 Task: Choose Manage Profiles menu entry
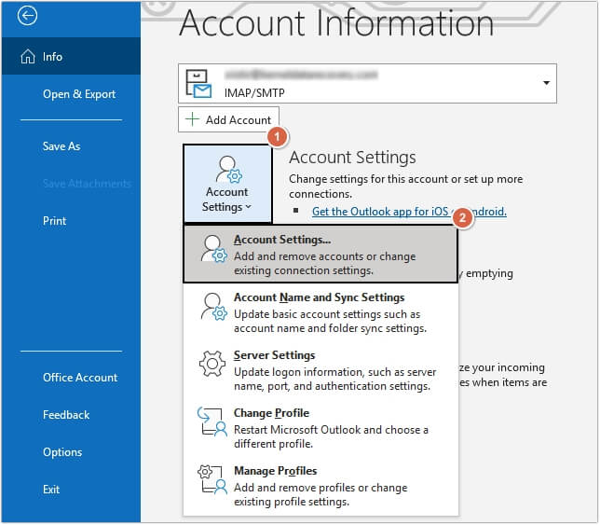[x=320, y=486]
